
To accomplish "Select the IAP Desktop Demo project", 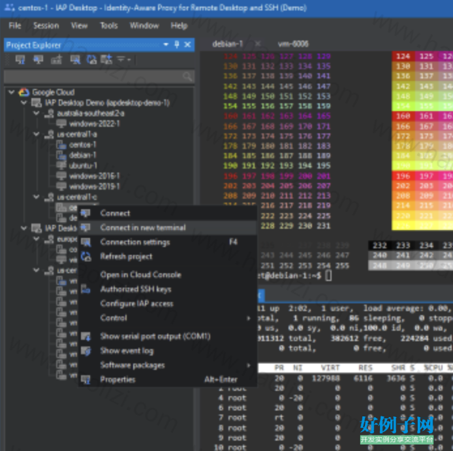I will tap(107, 103).
